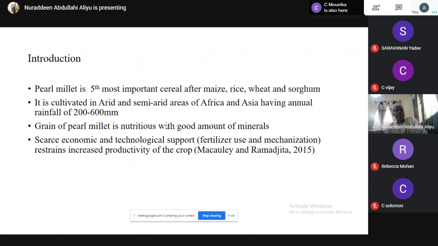Screen dimensions: 438x246
Task: Click the presenter name banner text
Action: click(75, 8)
